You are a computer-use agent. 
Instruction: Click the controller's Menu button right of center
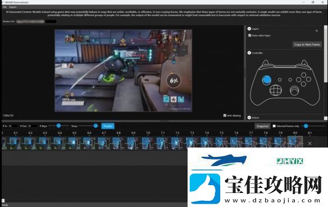[x=290, y=80]
